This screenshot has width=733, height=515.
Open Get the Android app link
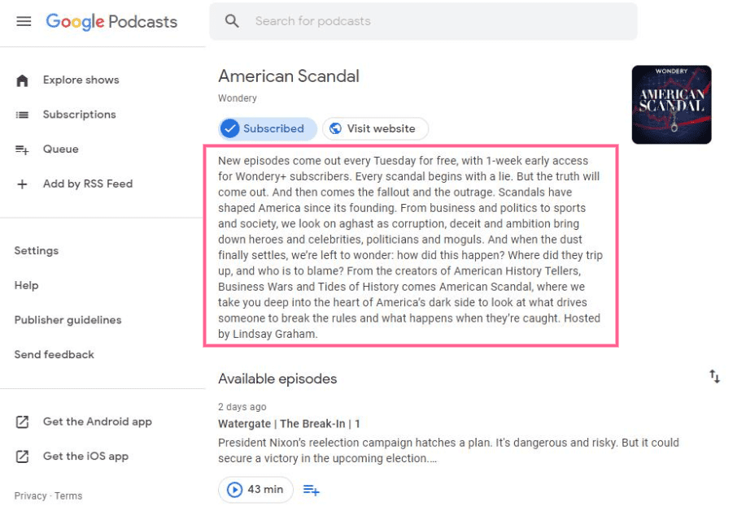[84, 422]
